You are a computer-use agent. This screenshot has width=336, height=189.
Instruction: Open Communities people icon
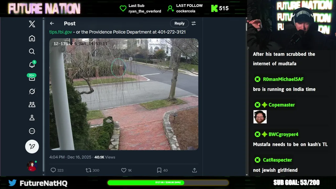[32, 104]
